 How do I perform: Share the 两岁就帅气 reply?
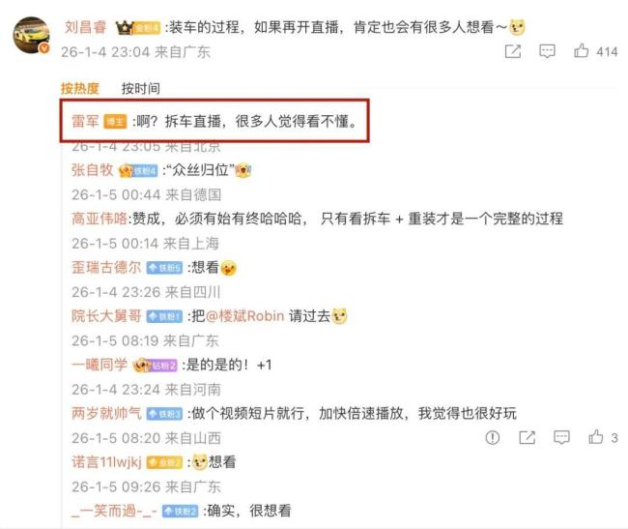click(x=528, y=437)
